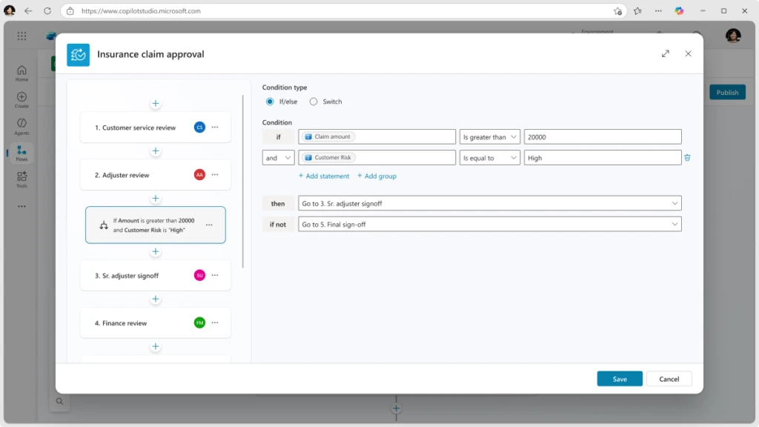Image resolution: width=759 pixels, height=427 pixels.
Task: Open the Tools panel in the sidebar
Action: click(x=21, y=178)
